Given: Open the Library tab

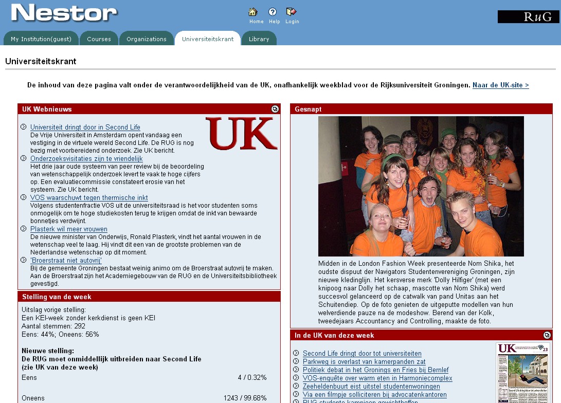Looking at the screenshot, I should point(259,39).
